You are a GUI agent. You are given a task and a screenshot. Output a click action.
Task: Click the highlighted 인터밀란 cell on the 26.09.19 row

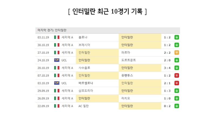(85, 99)
